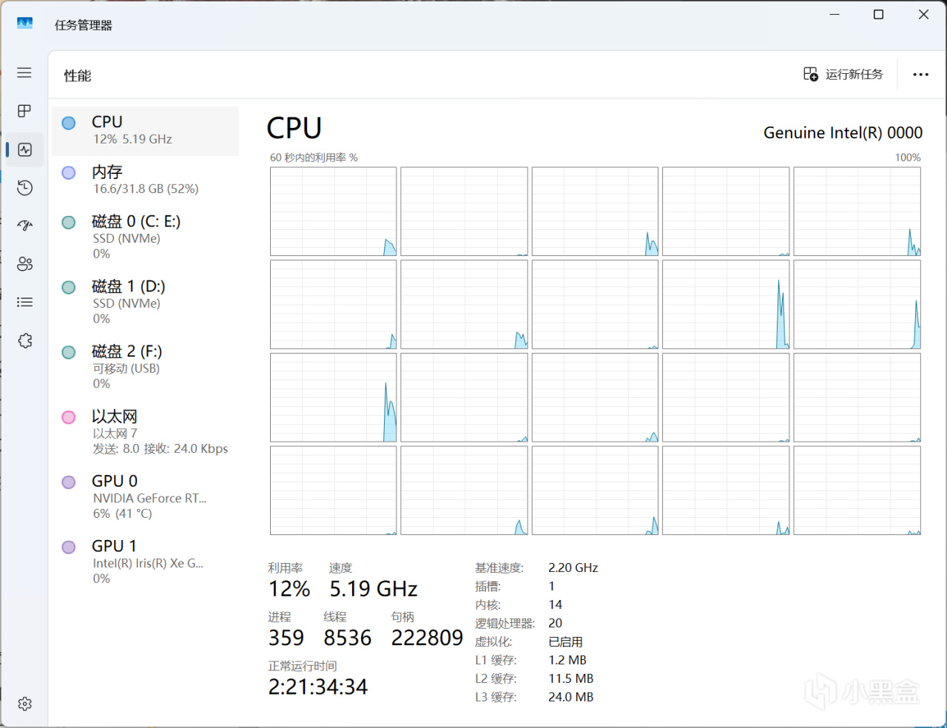Open the Details list icon
The image size is (947, 728).
point(24,302)
